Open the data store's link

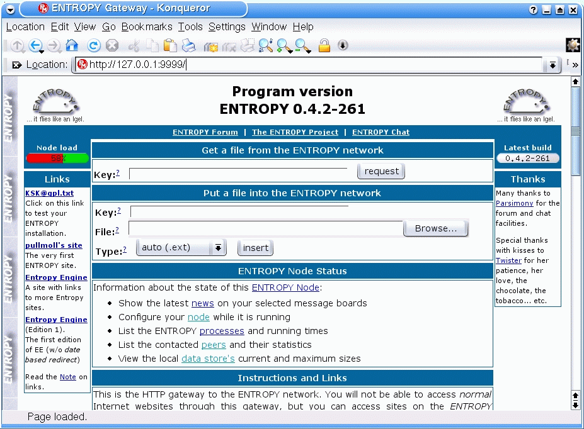(208, 359)
